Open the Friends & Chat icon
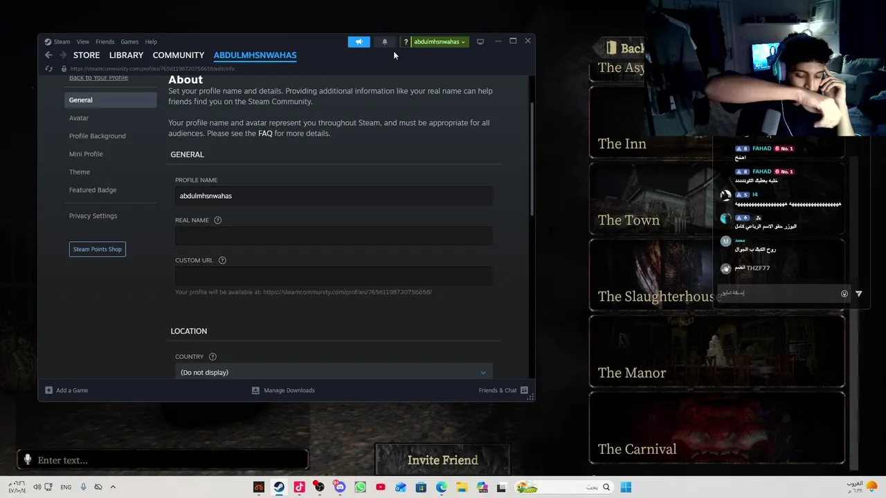Screen dimensions: 886x498 [x=524, y=390]
